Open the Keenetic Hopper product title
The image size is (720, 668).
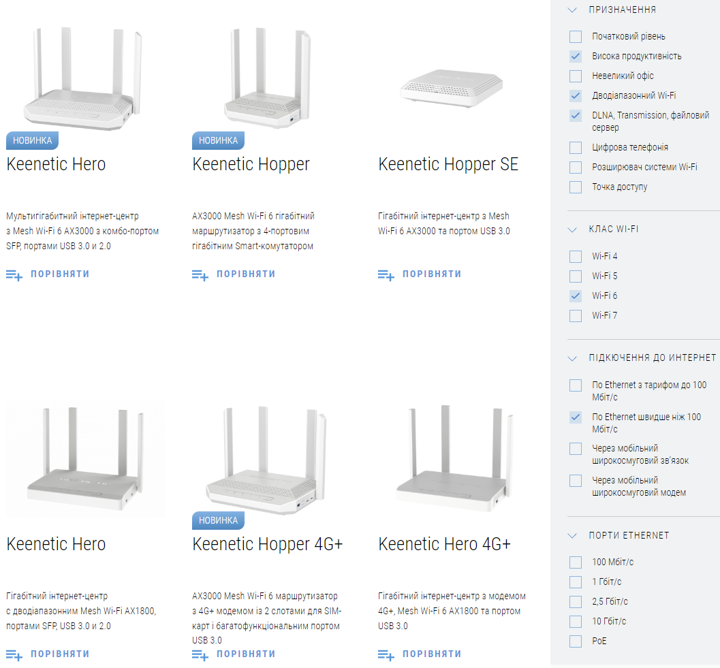251,164
